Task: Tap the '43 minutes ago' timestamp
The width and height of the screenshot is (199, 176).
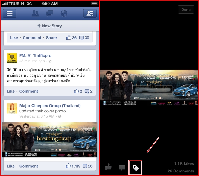Action: pos(32,61)
